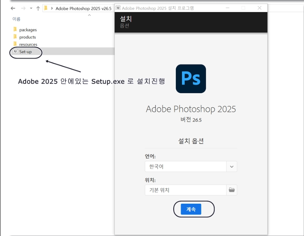Click the browse folder icon beside 위치 field
Viewport: 304px width, 236px height.
pos(232,190)
